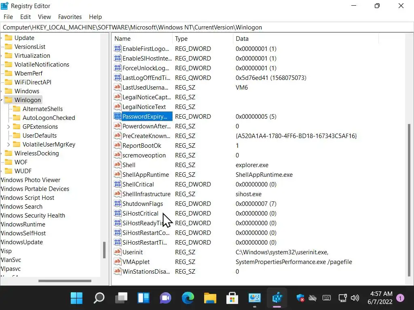The width and height of the screenshot is (414, 310).
Task: Click the string icon of ShellInfrastructure value
Action: [x=118, y=194]
